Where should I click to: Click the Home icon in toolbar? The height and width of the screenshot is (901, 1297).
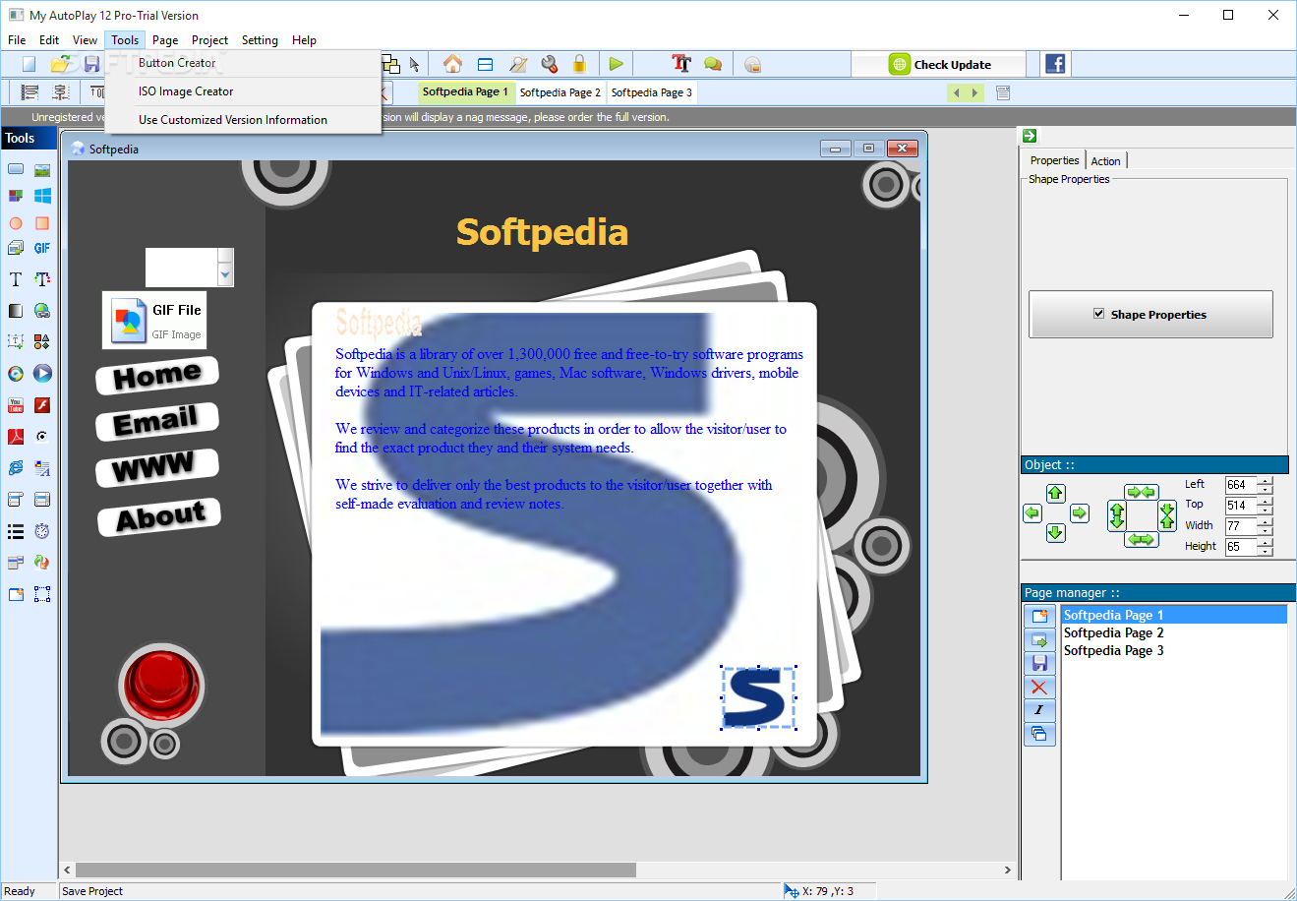click(452, 64)
